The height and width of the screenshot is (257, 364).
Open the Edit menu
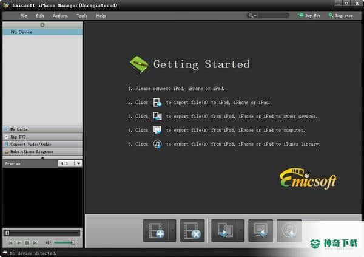(39, 16)
